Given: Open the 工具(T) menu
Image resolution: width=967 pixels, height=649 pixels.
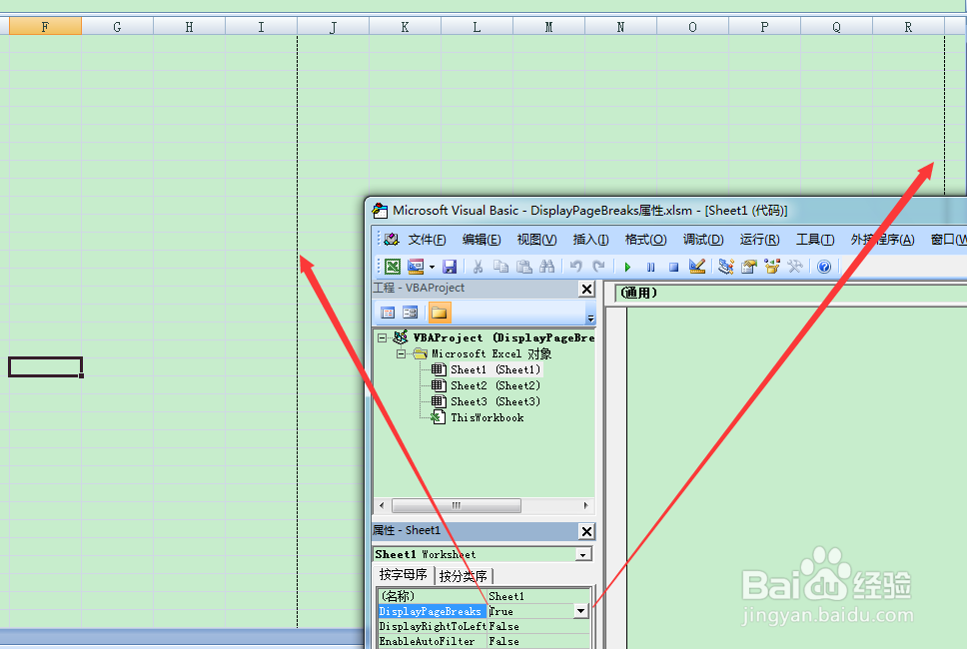Looking at the screenshot, I should (815, 240).
